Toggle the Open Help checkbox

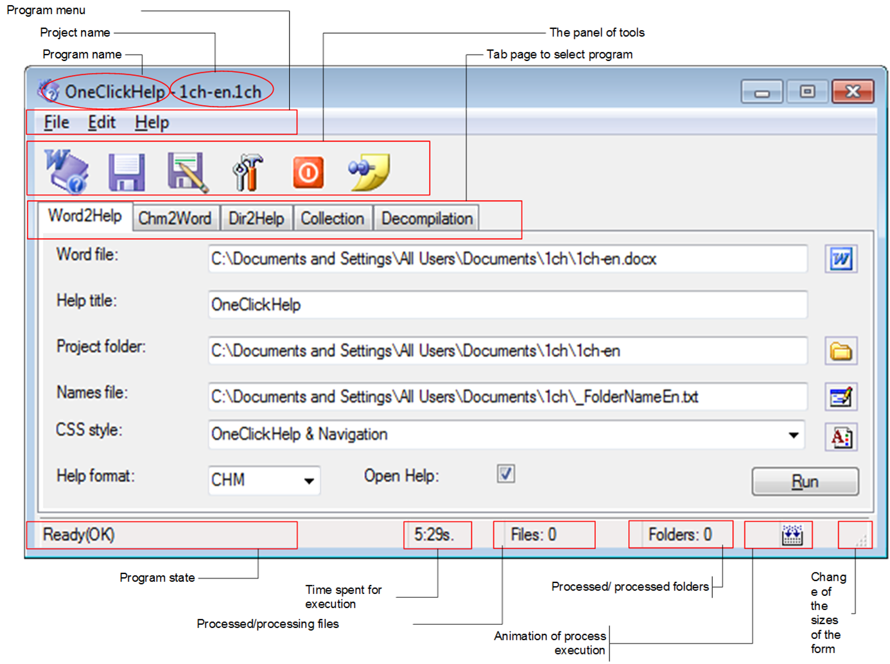[506, 474]
